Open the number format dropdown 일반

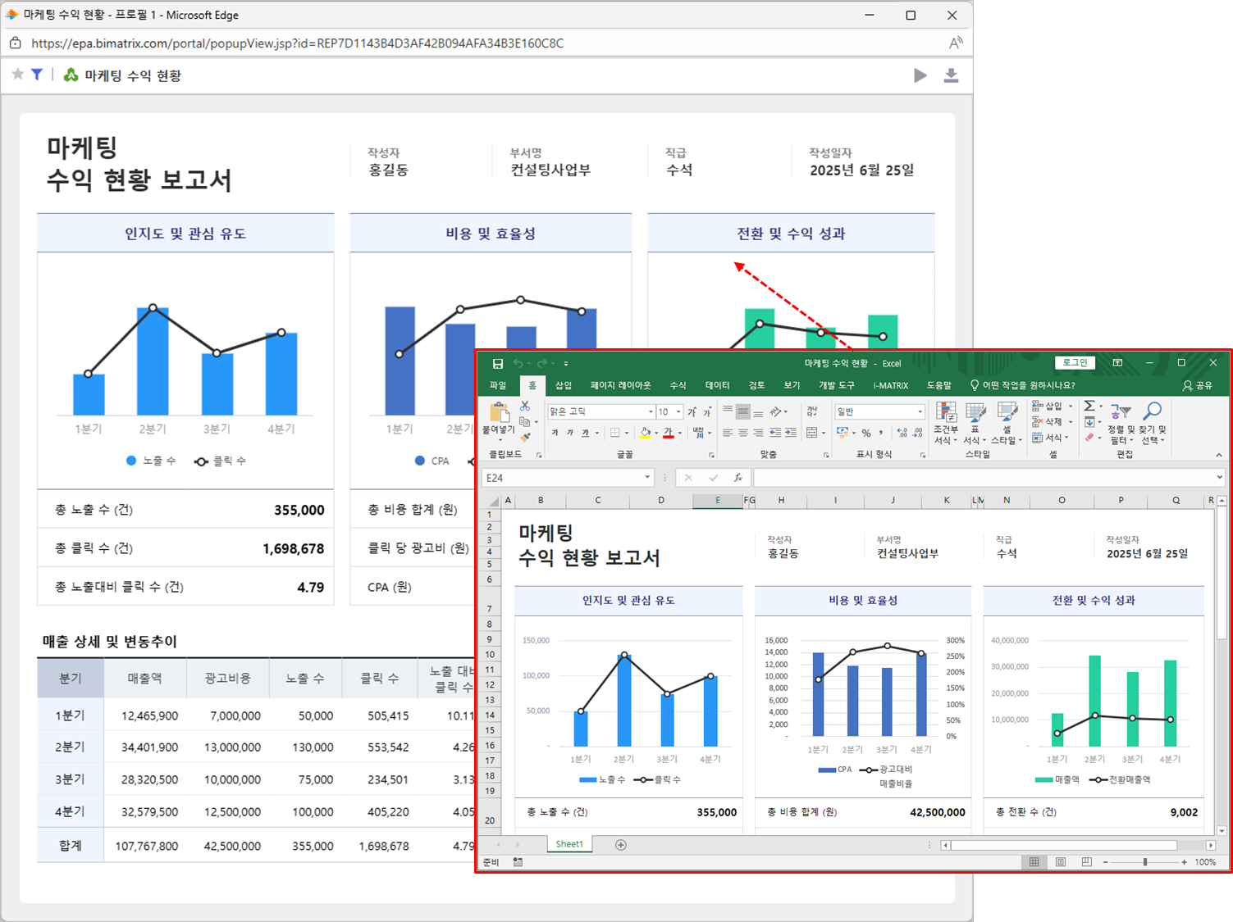coord(920,412)
